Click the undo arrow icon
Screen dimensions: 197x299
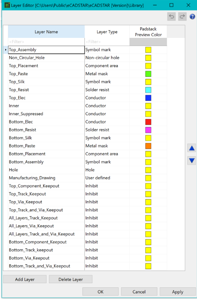click(172, 17)
